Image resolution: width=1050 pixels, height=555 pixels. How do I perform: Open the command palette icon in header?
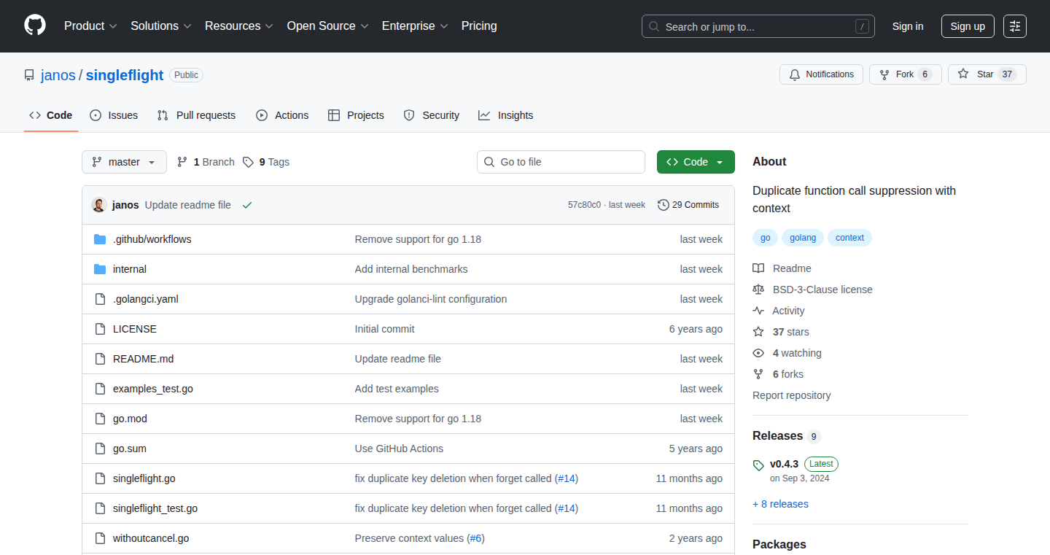point(1015,26)
